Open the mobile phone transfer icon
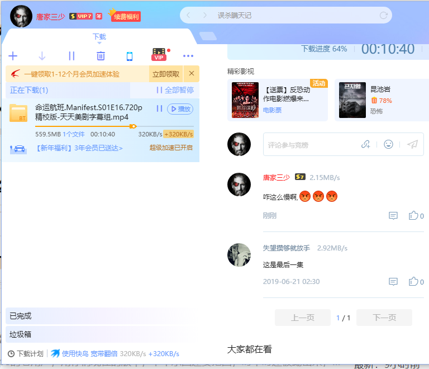This screenshot has width=429, height=369. coord(130,56)
